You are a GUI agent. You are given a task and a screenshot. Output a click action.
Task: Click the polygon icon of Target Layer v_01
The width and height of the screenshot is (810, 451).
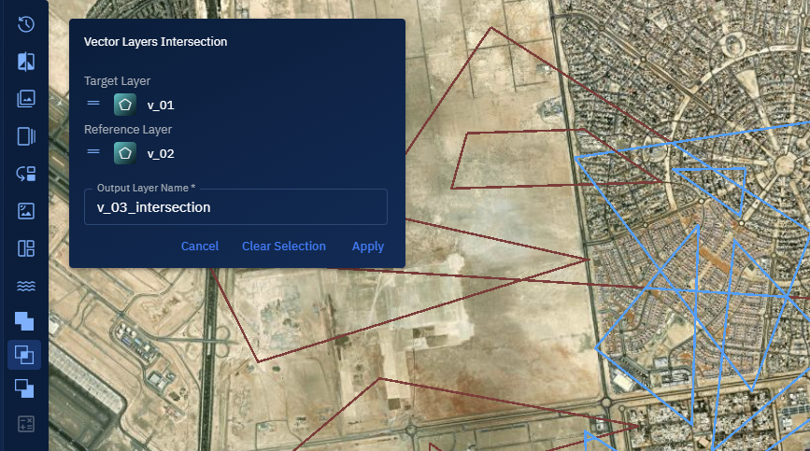click(124, 105)
